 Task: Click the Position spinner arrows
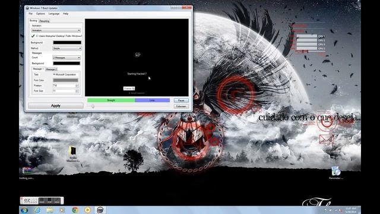point(77,86)
